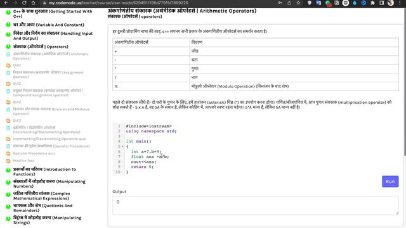406x228 pixels.
Task: Open the puzzle-piece Extensions menu
Action: pos(372,3)
